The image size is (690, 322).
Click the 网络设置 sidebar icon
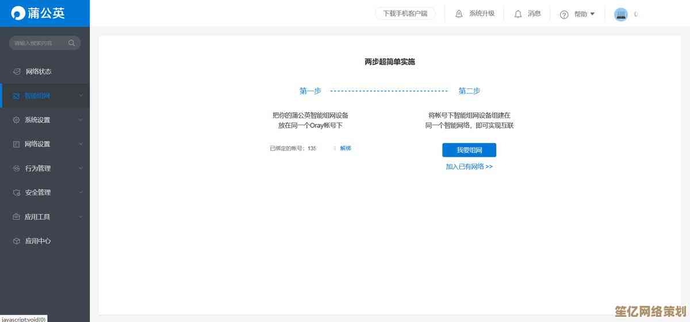click(x=16, y=144)
